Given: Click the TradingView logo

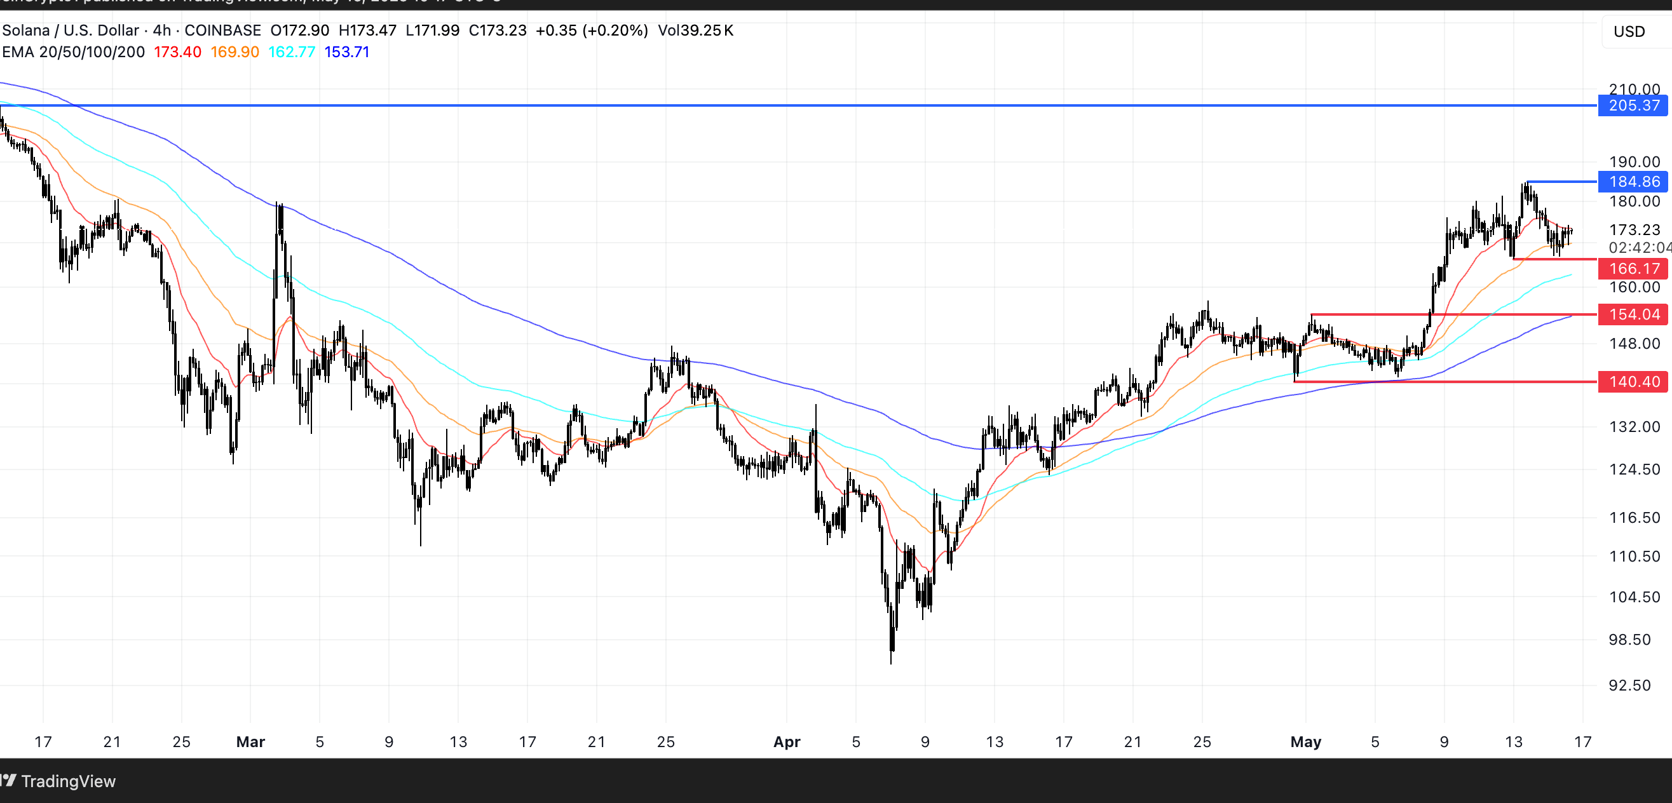Looking at the screenshot, I should coord(58,781).
